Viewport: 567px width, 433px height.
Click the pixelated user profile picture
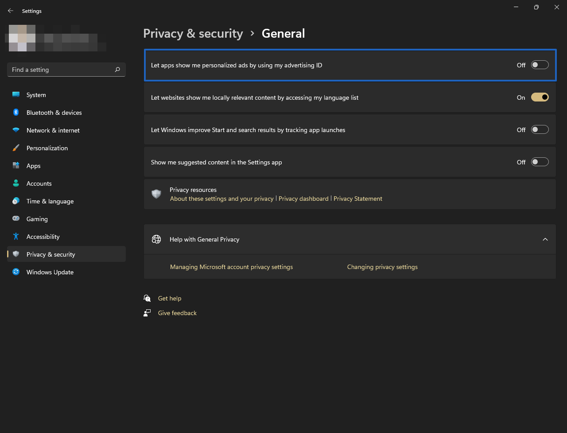point(22,38)
